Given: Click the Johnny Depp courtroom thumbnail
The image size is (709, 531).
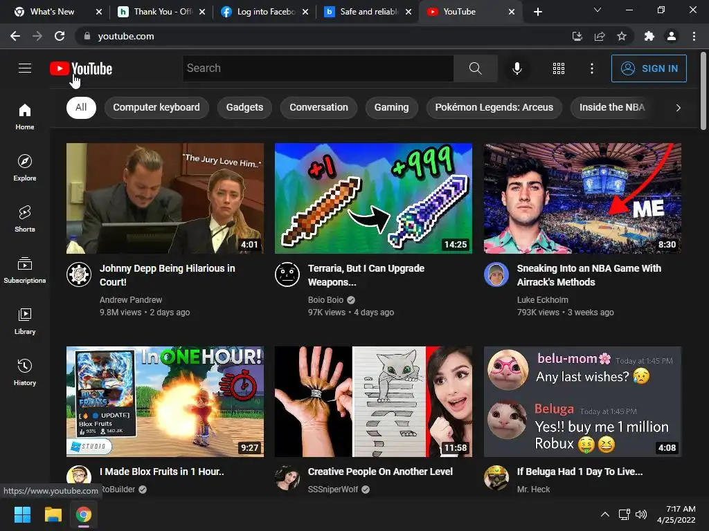Looking at the screenshot, I should (165, 198).
